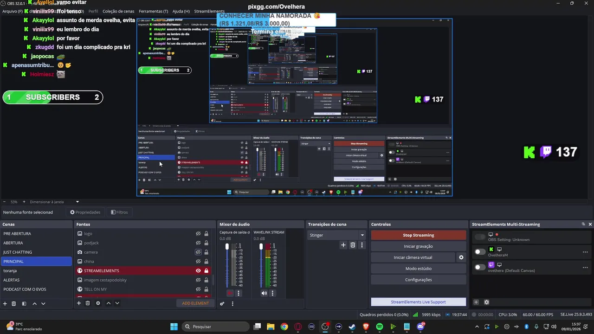Enable Modo estúdio
This screenshot has width=594, height=334.
pyautogui.click(x=418, y=269)
